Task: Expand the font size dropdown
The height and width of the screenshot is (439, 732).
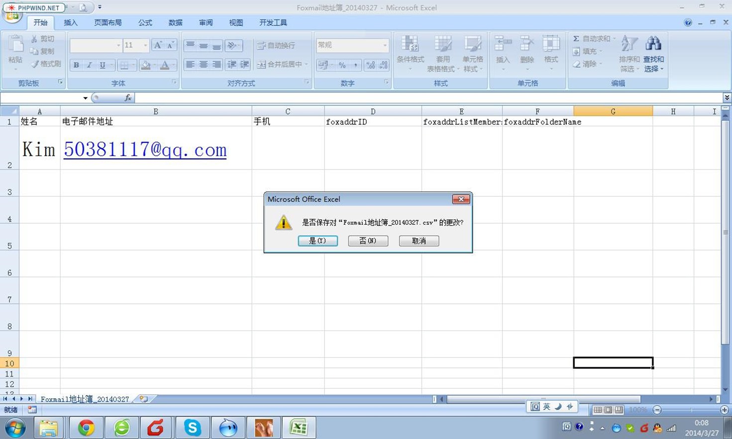Action: (145, 45)
